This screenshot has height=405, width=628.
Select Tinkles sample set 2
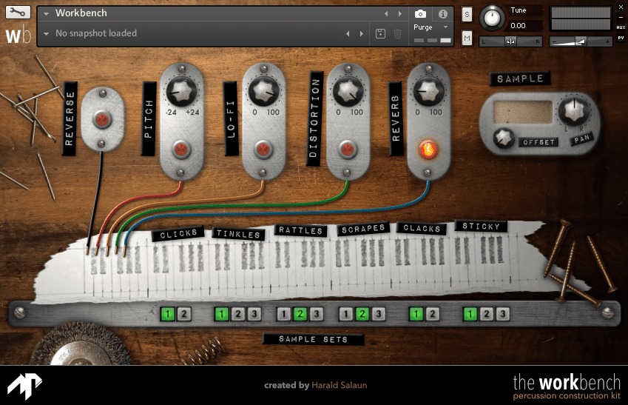(x=238, y=314)
